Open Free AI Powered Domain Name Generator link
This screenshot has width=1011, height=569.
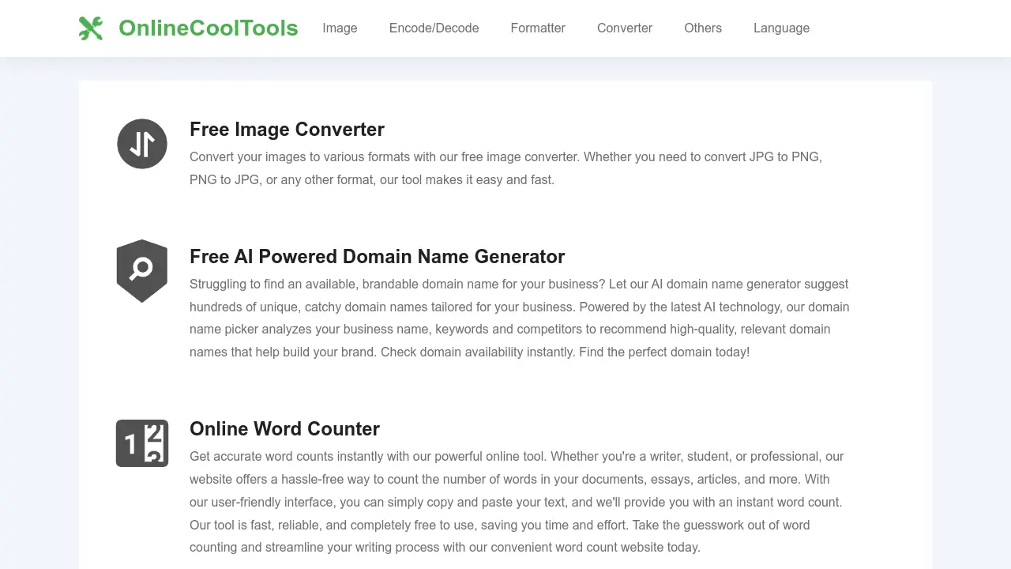pos(377,257)
